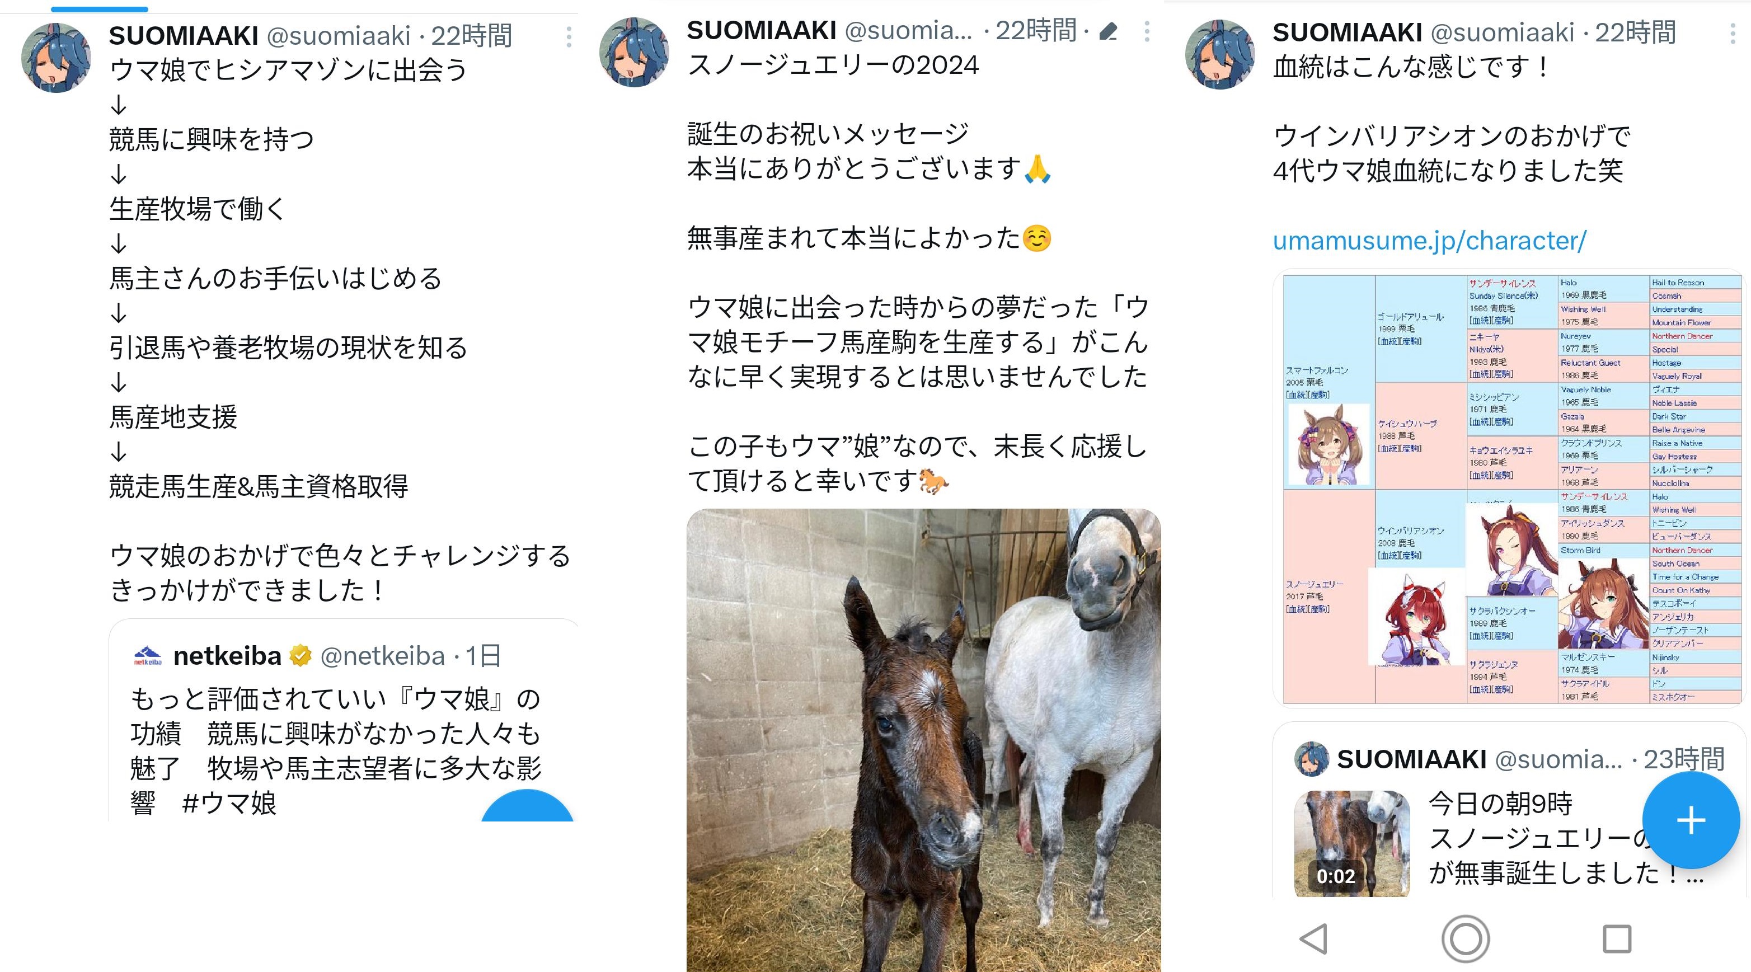Tap the Android recent apps square button
Screen dimensions: 1751x972
click(1617, 938)
